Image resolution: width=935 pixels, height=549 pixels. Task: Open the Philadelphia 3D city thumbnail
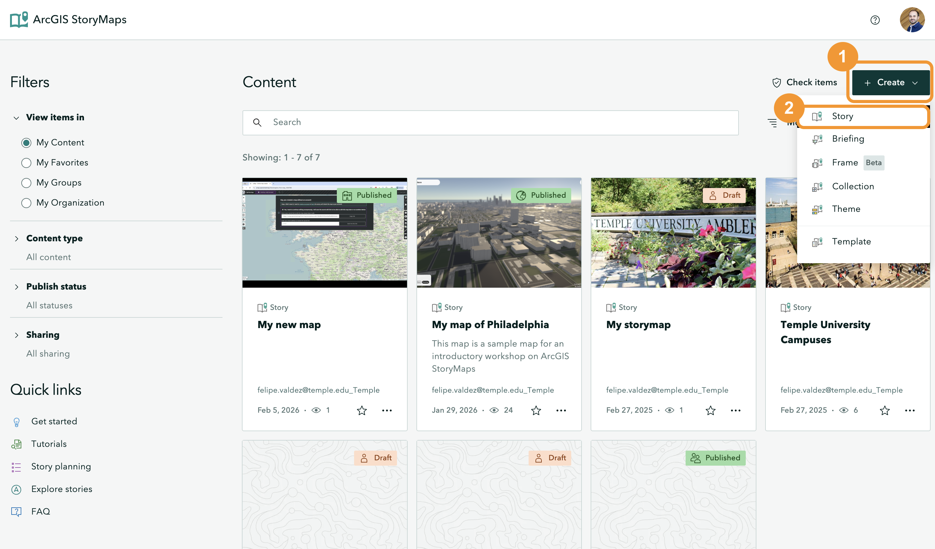click(499, 233)
